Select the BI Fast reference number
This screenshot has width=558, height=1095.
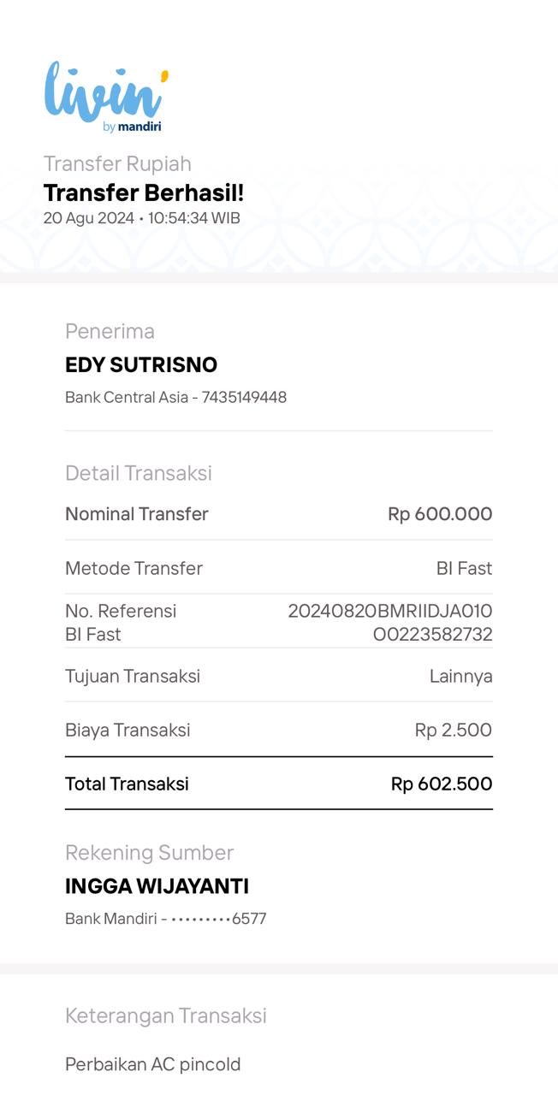click(390, 623)
